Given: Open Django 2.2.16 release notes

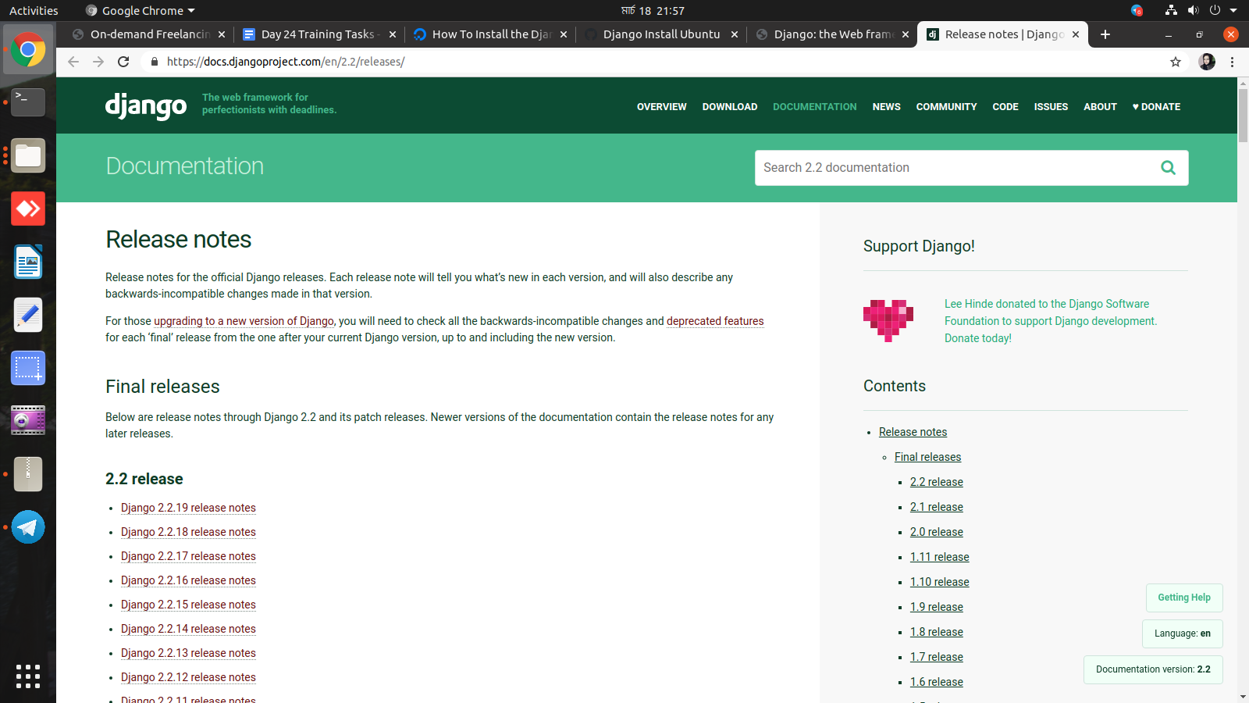Looking at the screenshot, I should [188, 580].
